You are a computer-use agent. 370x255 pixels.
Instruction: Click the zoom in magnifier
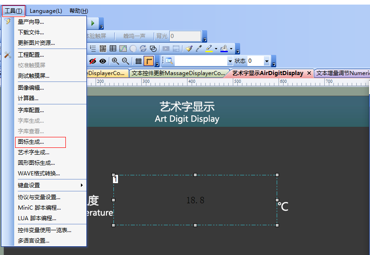pos(115,61)
